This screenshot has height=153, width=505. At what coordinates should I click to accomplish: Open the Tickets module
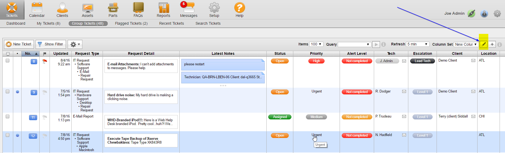[x=12, y=10]
